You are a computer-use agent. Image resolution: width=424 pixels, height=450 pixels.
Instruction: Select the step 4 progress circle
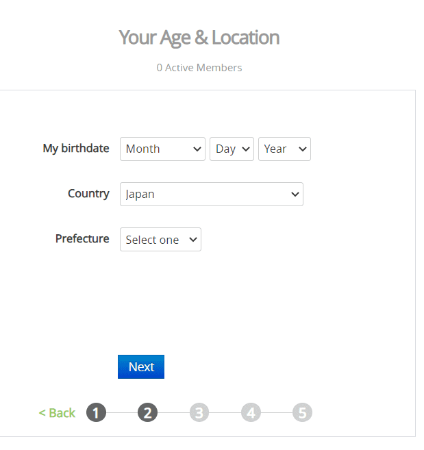(251, 413)
